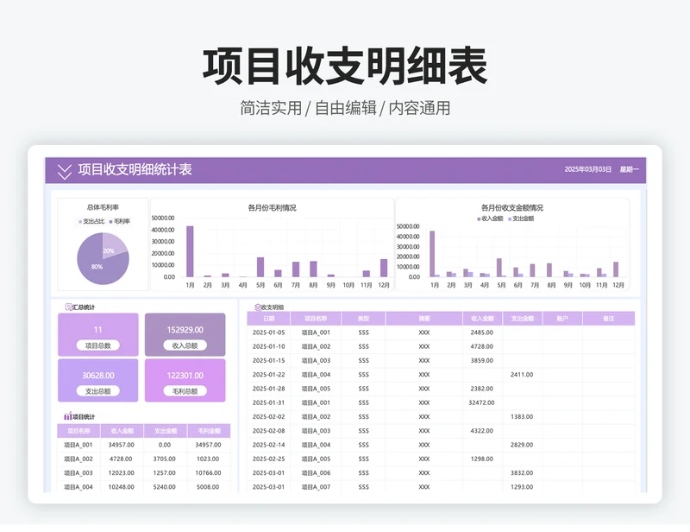Screen dimensions: 690x532
Task: Click the 日期 column header in 收支明细 table
Action: point(268,318)
